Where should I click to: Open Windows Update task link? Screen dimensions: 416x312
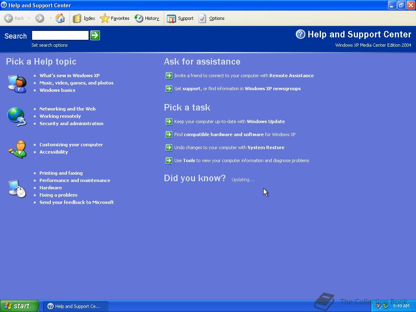click(230, 121)
